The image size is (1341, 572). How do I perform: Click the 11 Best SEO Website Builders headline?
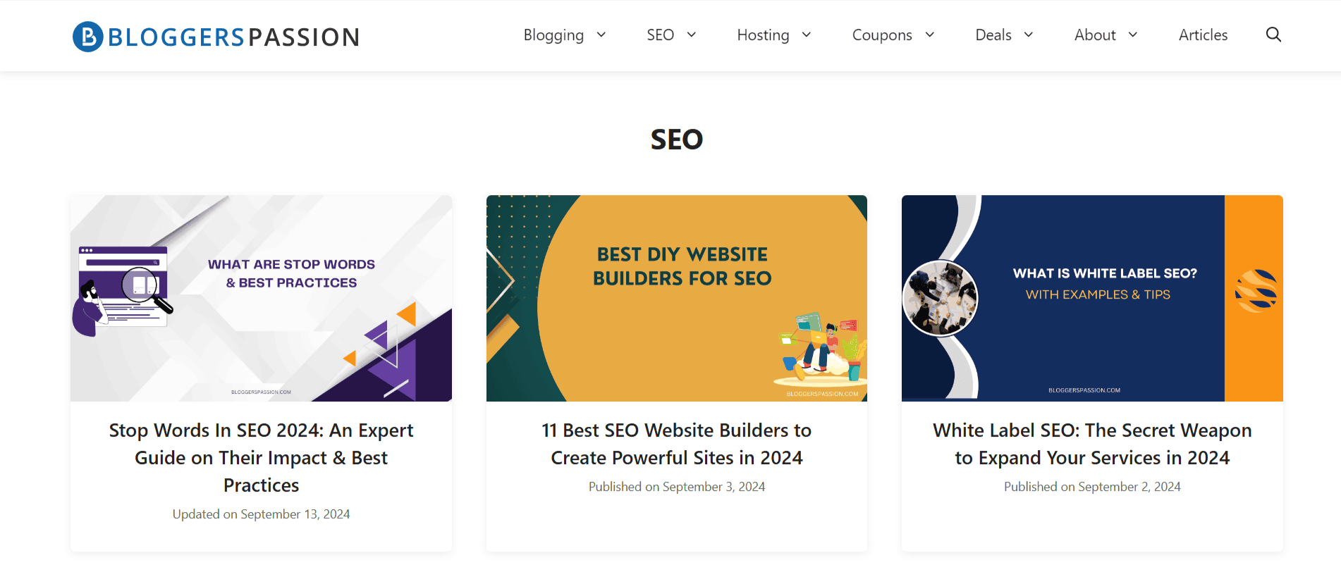tap(676, 444)
